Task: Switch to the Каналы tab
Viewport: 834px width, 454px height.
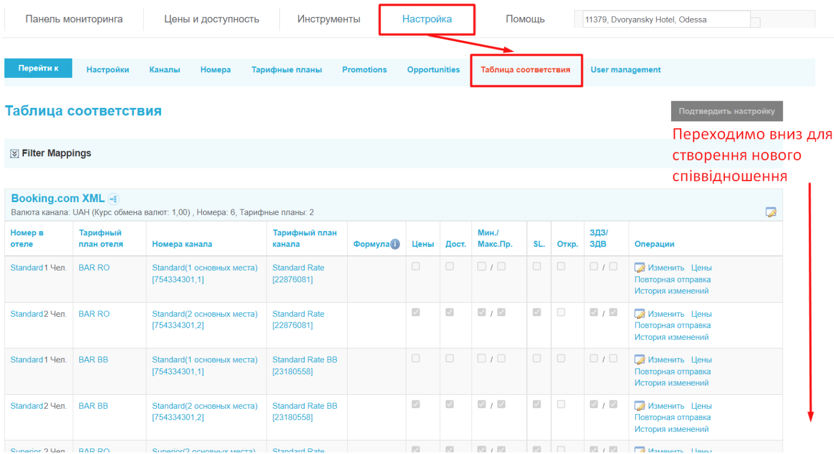Action: click(165, 70)
